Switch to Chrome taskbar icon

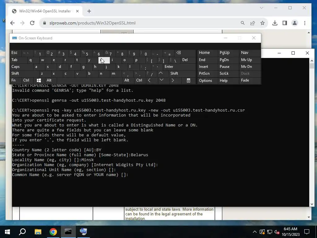click(x=53, y=232)
